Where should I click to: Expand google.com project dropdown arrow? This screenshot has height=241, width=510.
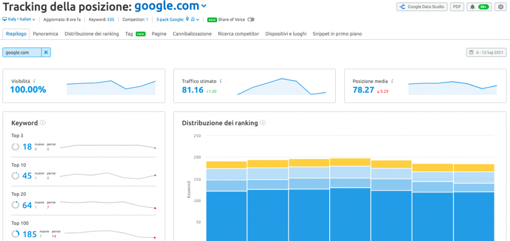203,6
